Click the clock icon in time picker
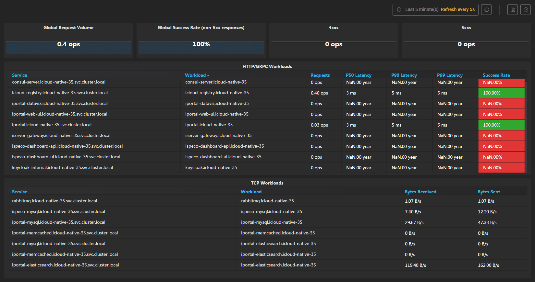535x282 pixels. tap(399, 10)
